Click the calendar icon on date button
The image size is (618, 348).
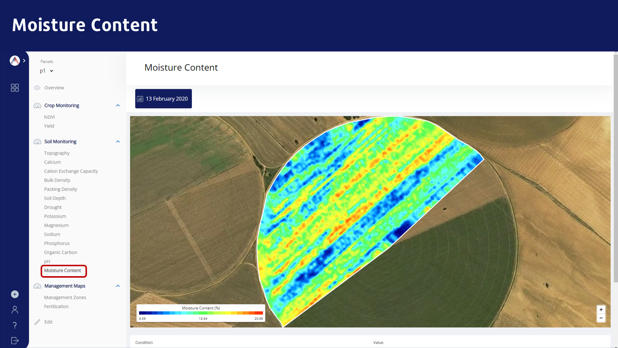pyautogui.click(x=140, y=99)
